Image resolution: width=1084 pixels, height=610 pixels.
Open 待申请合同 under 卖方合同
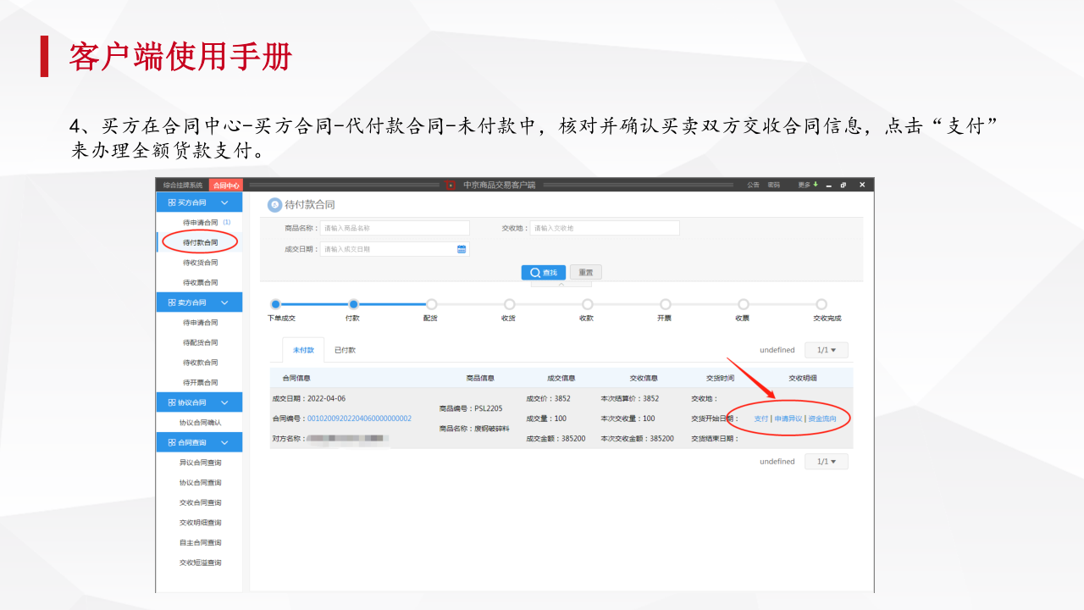(x=200, y=323)
